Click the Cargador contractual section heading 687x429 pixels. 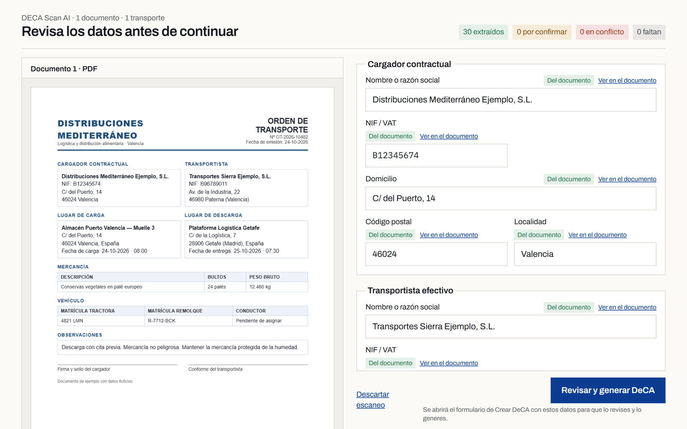click(x=409, y=64)
